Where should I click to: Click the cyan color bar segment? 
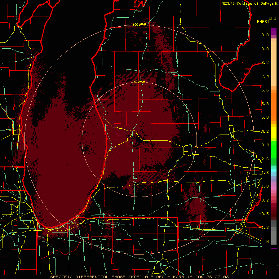point(274,170)
